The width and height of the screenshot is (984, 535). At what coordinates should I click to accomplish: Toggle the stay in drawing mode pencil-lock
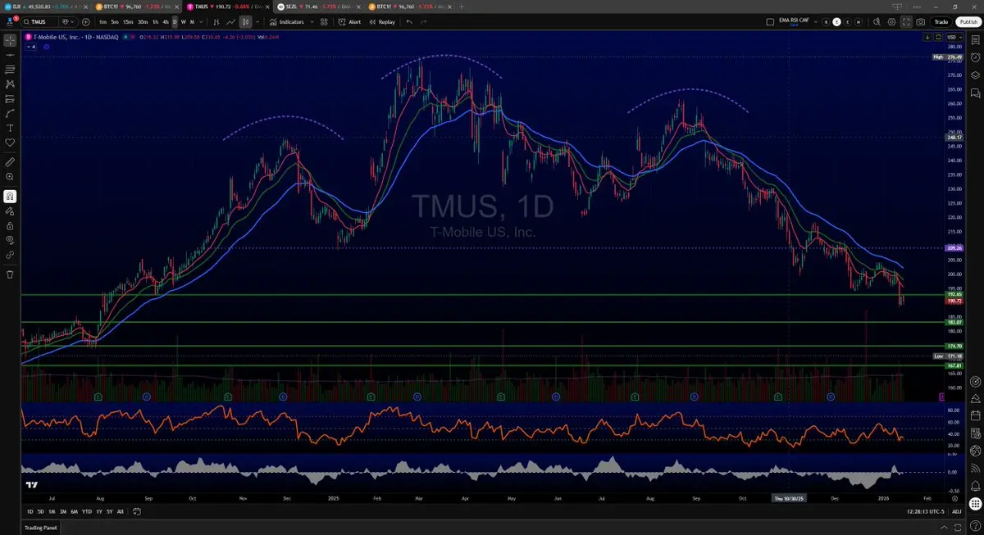pyautogui.click(x=10, y=211)
